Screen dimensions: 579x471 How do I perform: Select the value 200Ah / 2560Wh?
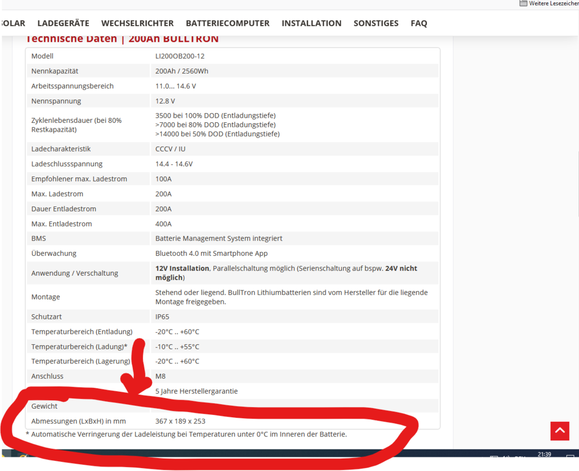182,71
